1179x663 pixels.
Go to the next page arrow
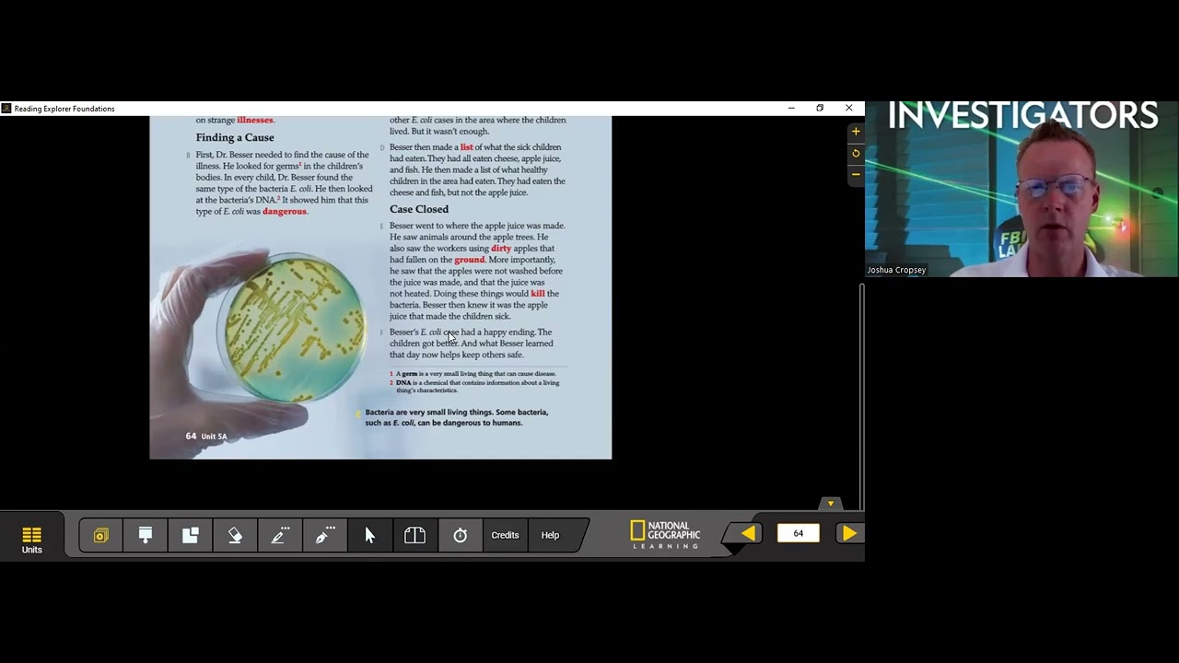tap(849, 533)
